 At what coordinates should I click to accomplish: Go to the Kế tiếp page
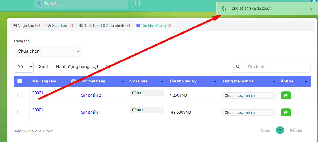(296, 130)
